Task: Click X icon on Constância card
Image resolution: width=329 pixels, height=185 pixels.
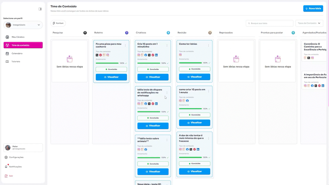Action: pyautogui.click(x=309, y=58)
